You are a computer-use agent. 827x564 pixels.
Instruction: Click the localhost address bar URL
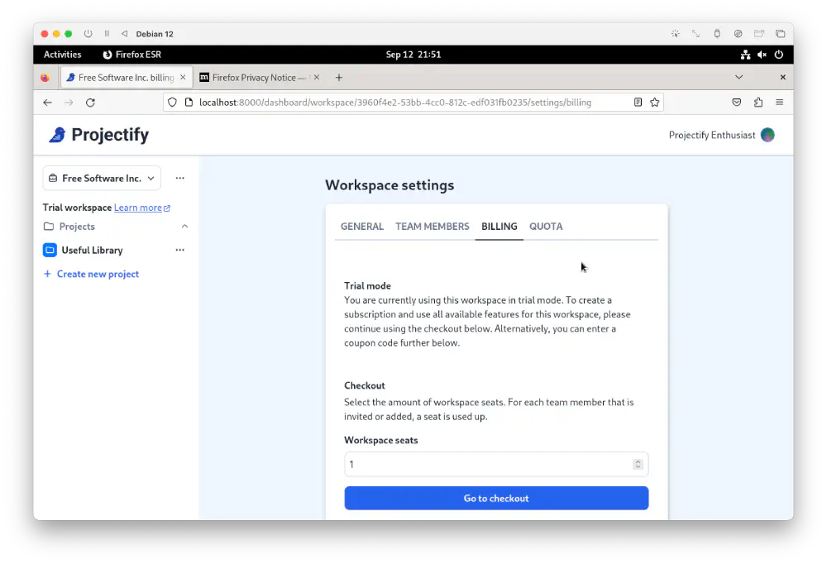tap(395, 103)
